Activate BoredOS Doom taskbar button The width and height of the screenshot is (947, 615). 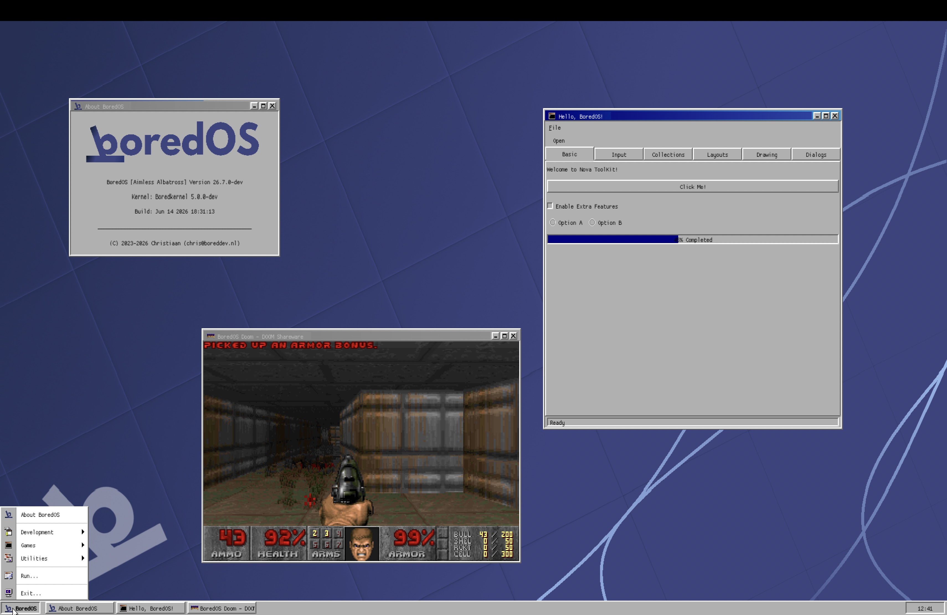click(x=222, y=608)
